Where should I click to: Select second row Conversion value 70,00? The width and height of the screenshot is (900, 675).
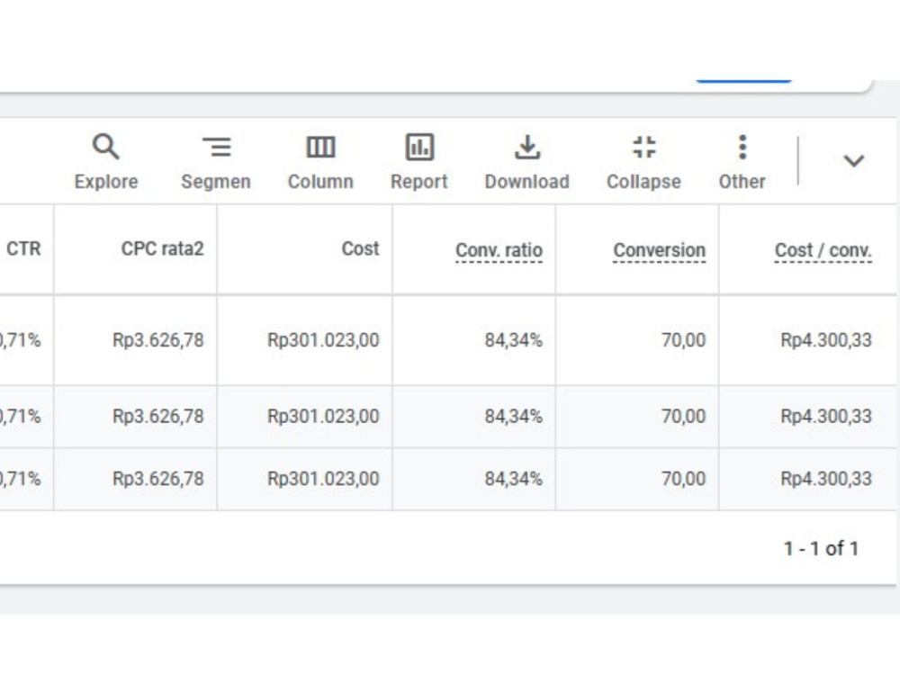click(x=683, y=416)
